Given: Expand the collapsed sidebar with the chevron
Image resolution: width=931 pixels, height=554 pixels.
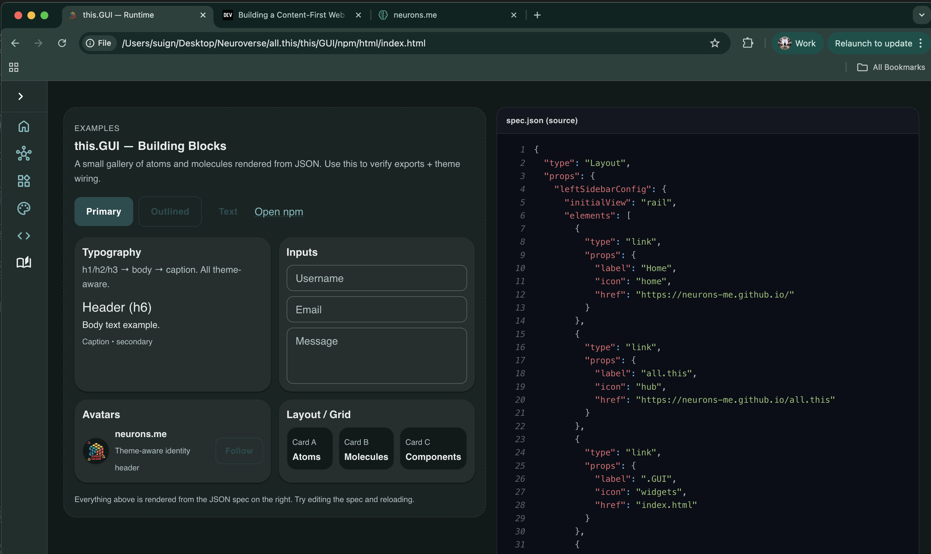Looking at the screenshot, I should click(x=21, y=96).
